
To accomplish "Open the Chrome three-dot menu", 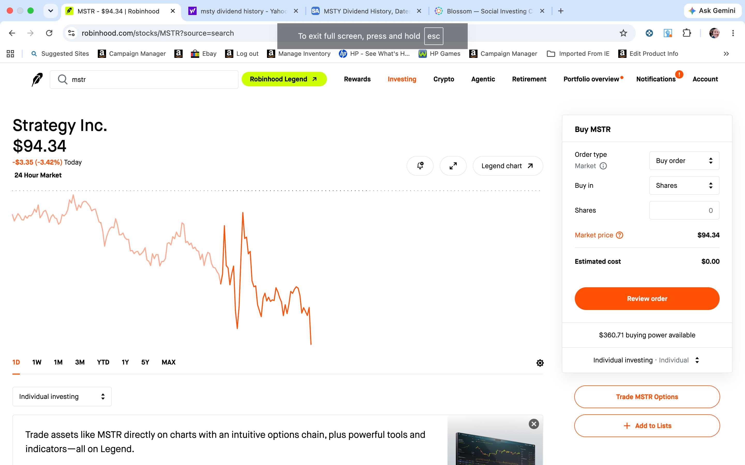I will (733, 33).
